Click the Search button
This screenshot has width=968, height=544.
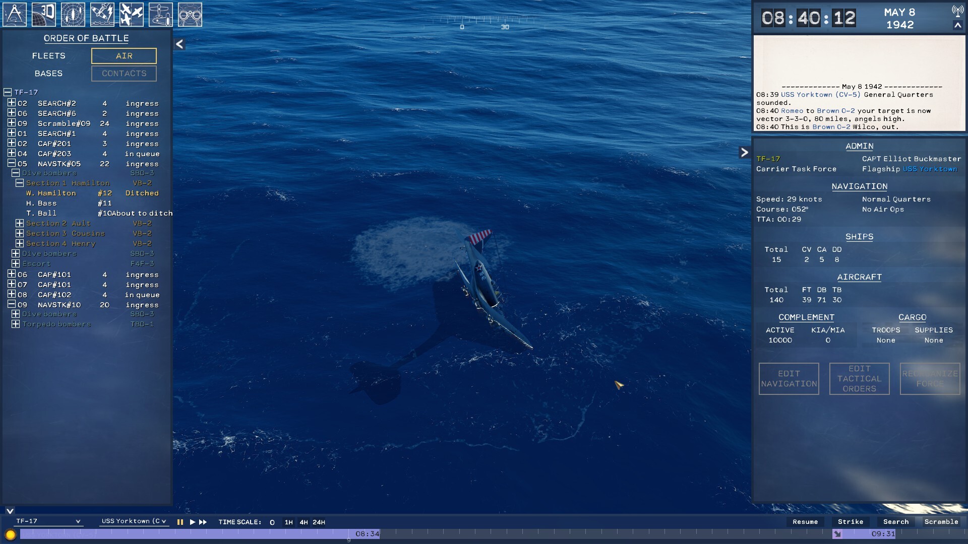pos(896,522)
